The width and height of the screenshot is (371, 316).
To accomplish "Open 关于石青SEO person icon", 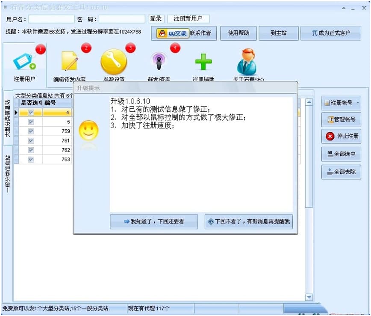I will pos(247,62).
